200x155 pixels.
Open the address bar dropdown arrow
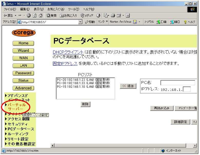(80, 22)
